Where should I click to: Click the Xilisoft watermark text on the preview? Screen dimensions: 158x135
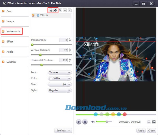(91, 44)
